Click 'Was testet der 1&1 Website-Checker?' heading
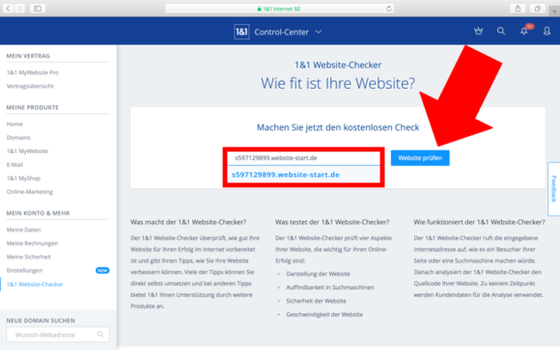This screenshot has height=350, width=560. (x=332, y=222)
